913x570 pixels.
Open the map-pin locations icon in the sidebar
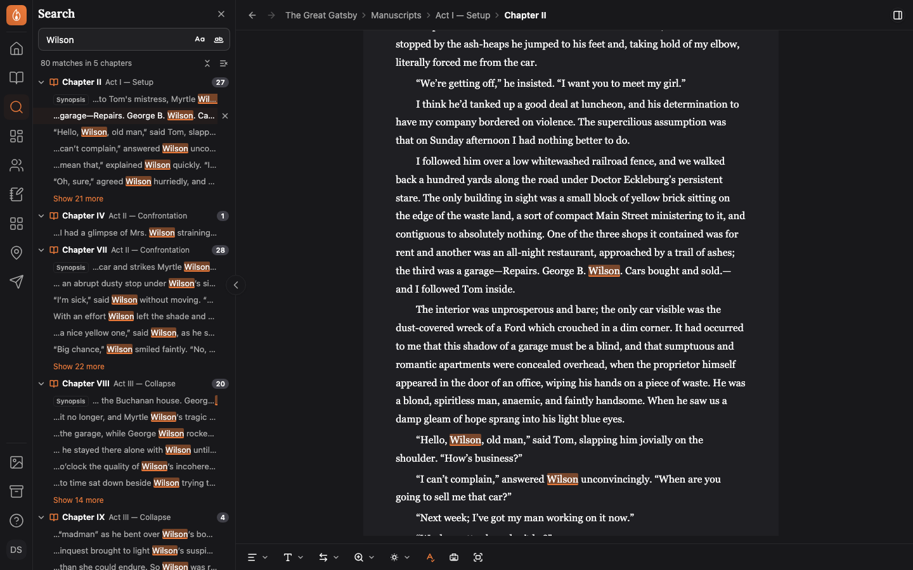[16, 253]
